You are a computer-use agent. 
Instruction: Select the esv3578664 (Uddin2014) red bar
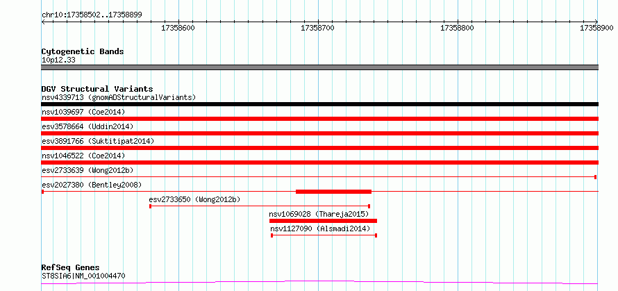[319, 133]
